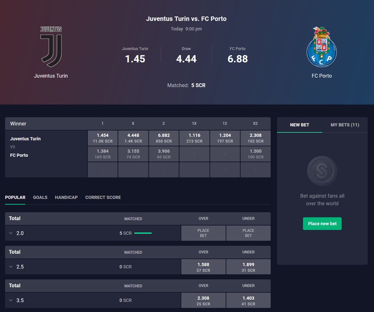Viewport: 374px width, 312px height.
Task: Select the NEW BET tab
Action: tap(300, 125)
